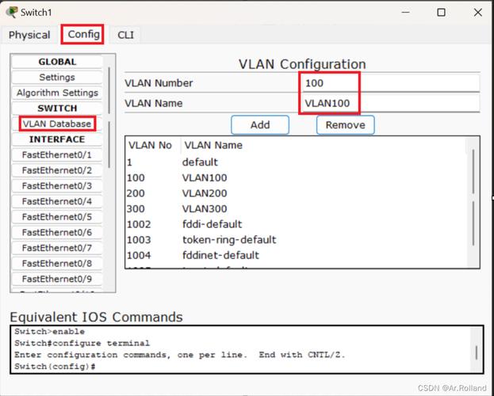Screen dimensions: 494x396
Task: Select the GLOBAL section header
Action: 57,62
